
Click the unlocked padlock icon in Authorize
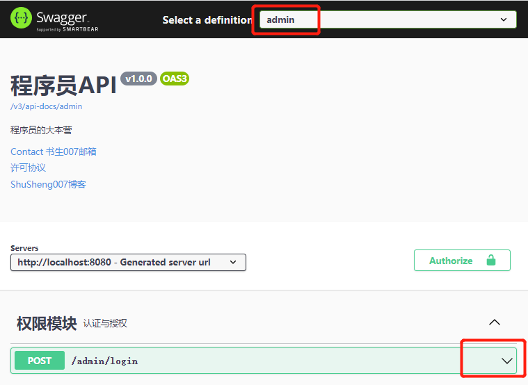click(x=491, y=260)
